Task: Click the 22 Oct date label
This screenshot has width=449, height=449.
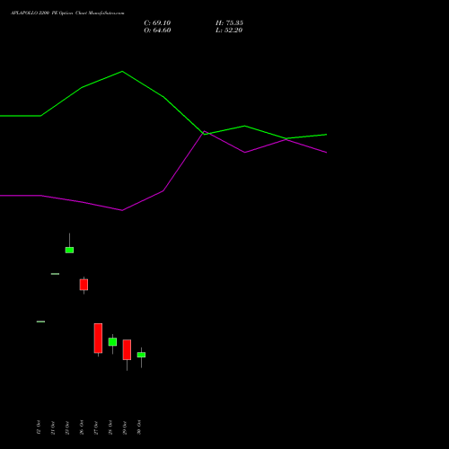Action: pyautogui.click(x=67, y=427)
